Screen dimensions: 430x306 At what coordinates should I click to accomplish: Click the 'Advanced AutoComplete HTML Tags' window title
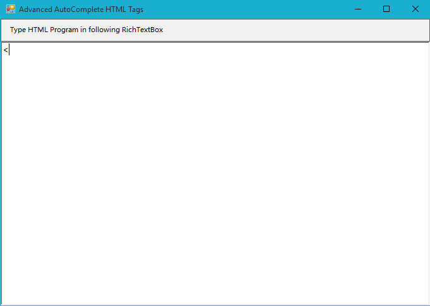[x=81, y=9]
